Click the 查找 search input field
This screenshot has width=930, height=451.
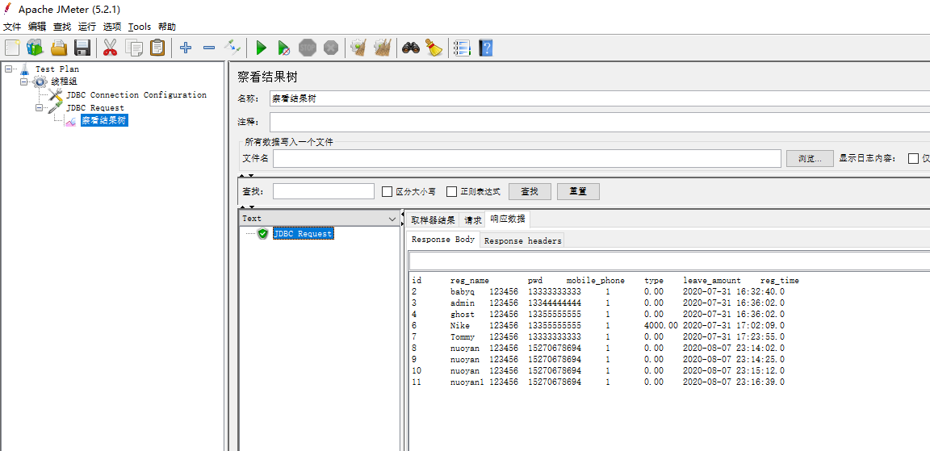coord(323,191)
